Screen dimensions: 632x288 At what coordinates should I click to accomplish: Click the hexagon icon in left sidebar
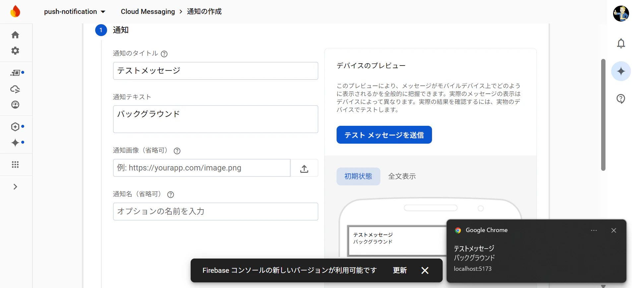[x=15, y=127]
